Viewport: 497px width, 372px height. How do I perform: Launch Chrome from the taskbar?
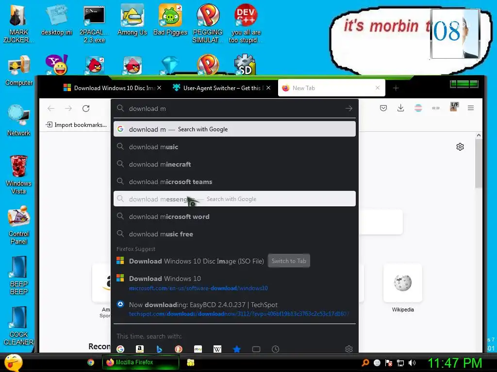coord(91,362)
